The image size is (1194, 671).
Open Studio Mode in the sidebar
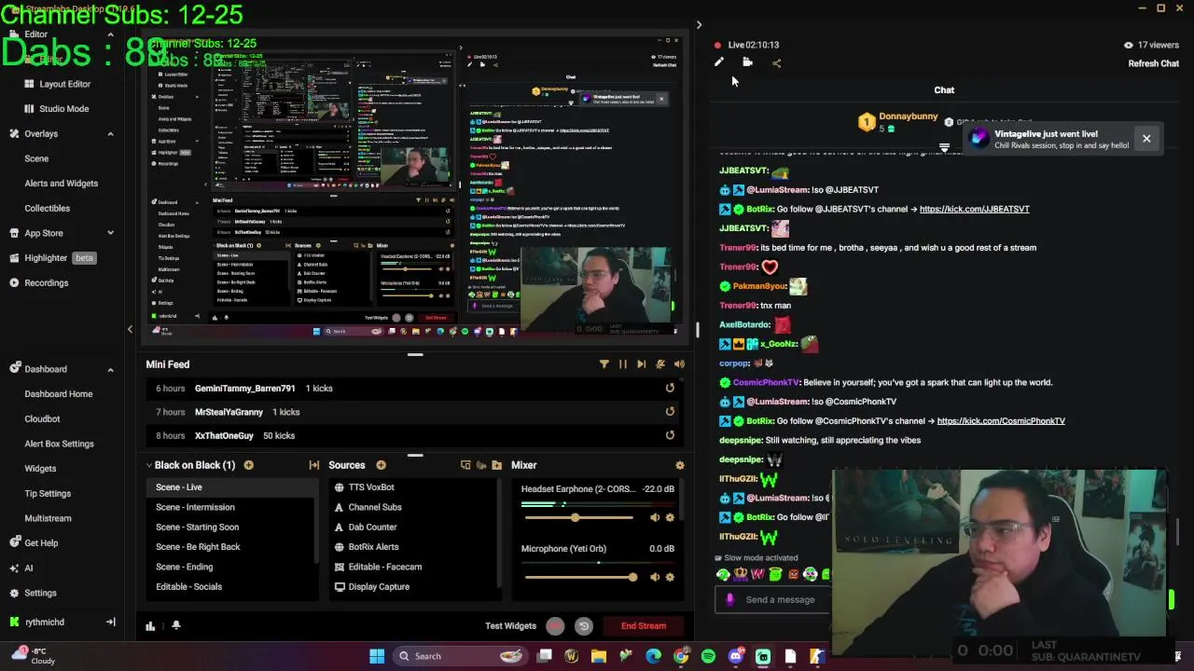62,108
